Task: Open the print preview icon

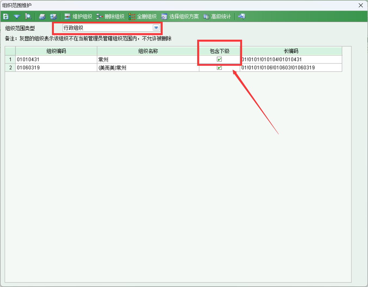Action: [53, 17]
